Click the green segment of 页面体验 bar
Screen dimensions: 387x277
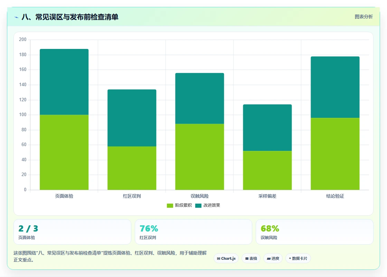tap(64, 152)
